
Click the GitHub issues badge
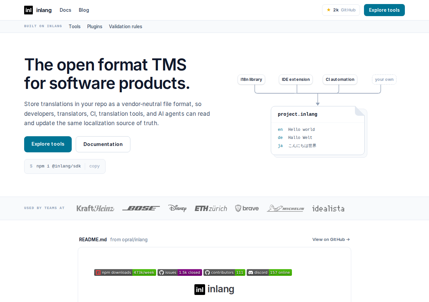pyautogui.click(x=180, y=272)
